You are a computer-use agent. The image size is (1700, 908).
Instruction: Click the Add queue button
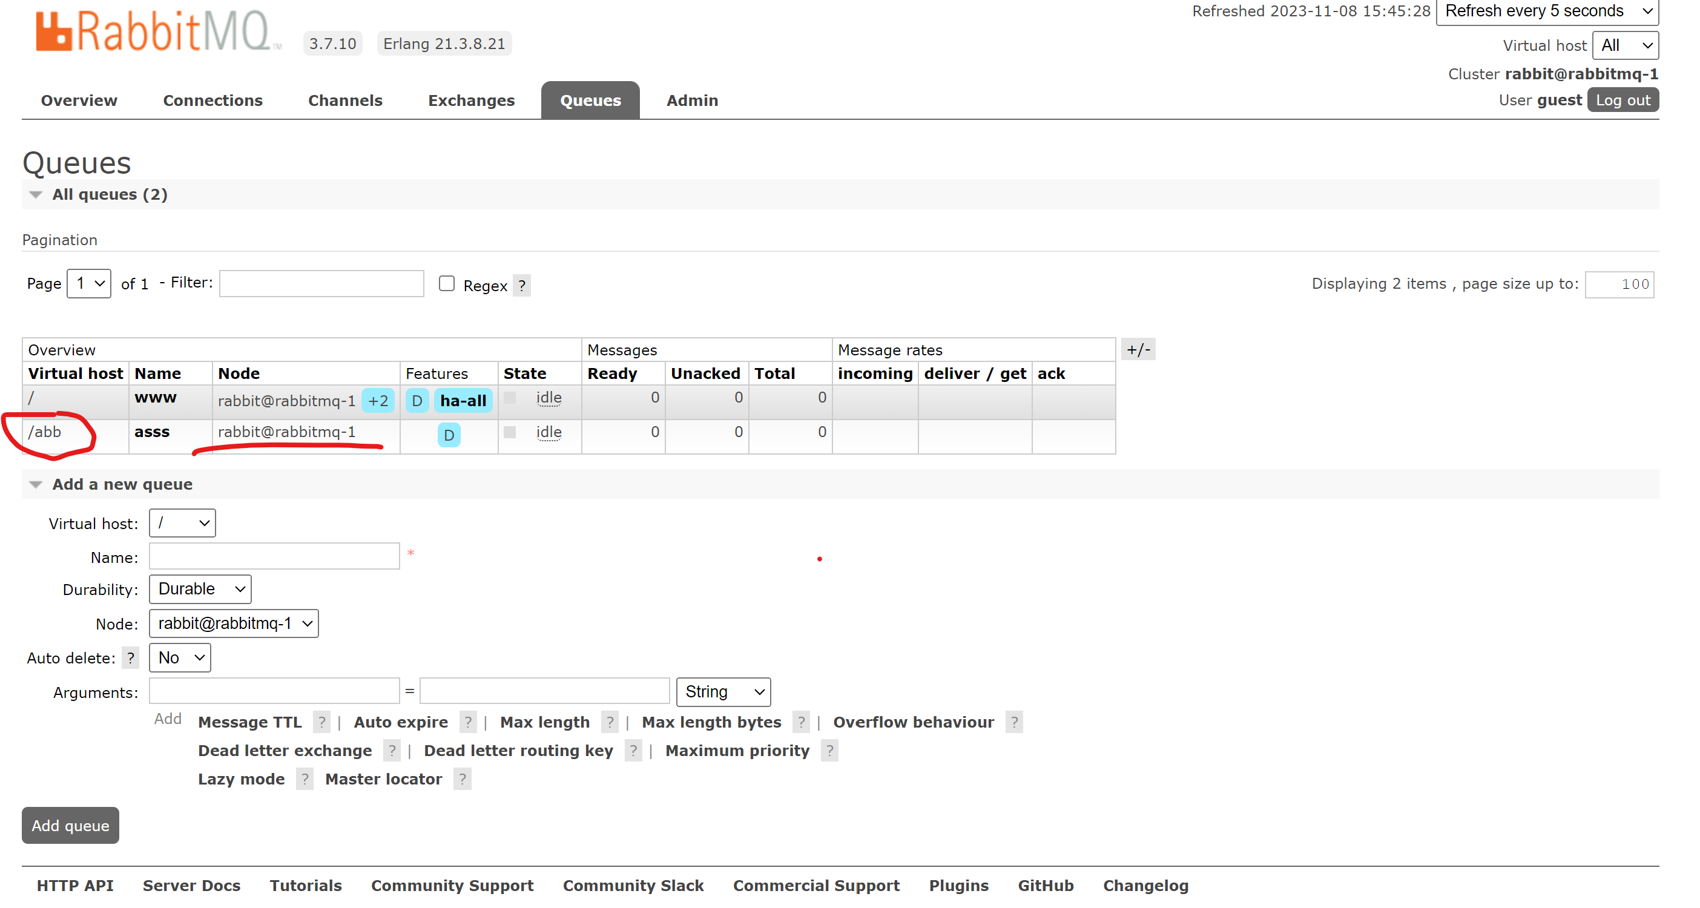coord(71,826)
